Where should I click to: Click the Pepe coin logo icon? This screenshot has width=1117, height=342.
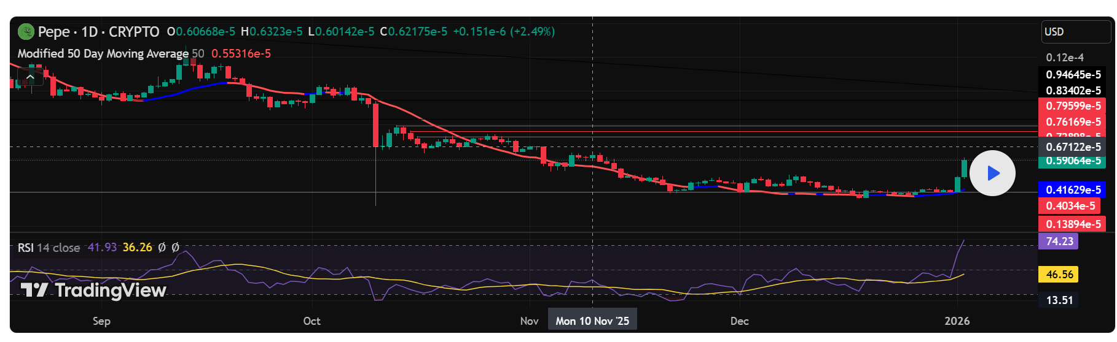click(x=26, y=31)
